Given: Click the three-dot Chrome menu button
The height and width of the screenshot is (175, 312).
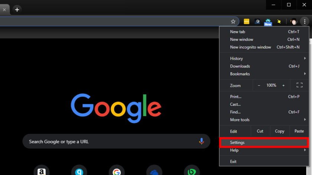Looking at the screenshot, I should point(305,22).
